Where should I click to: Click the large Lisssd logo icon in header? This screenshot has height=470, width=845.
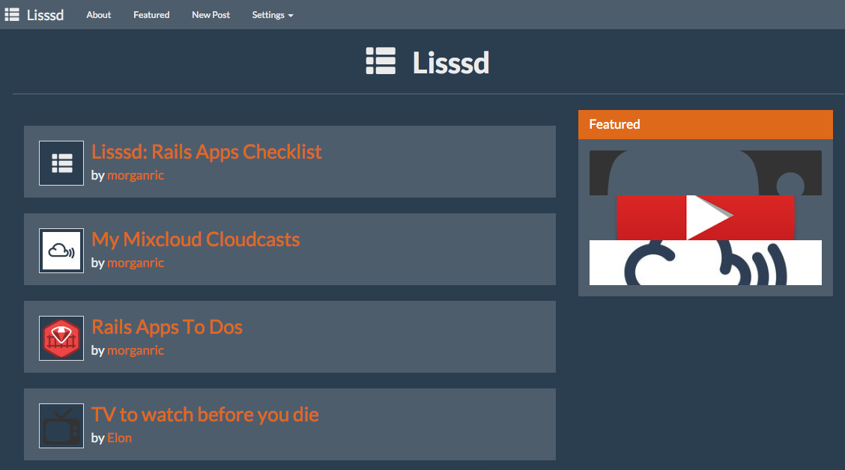[x=381, y=61]
